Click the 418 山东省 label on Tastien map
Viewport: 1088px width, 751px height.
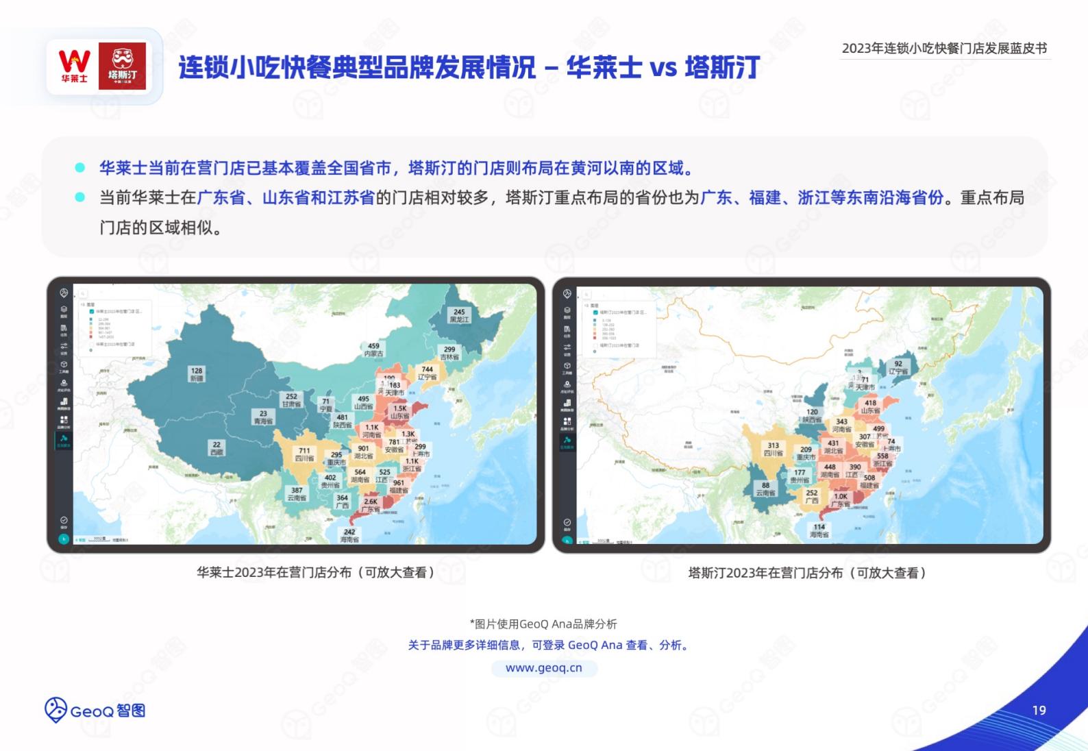click(870, 406)
